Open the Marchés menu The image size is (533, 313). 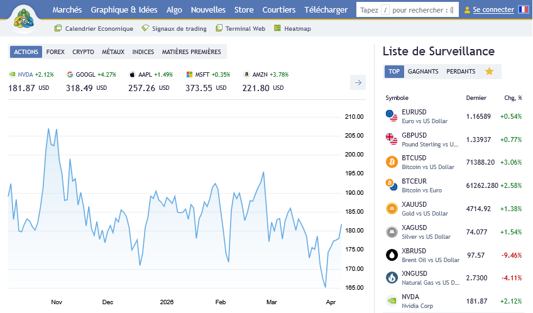click(67, 10)
